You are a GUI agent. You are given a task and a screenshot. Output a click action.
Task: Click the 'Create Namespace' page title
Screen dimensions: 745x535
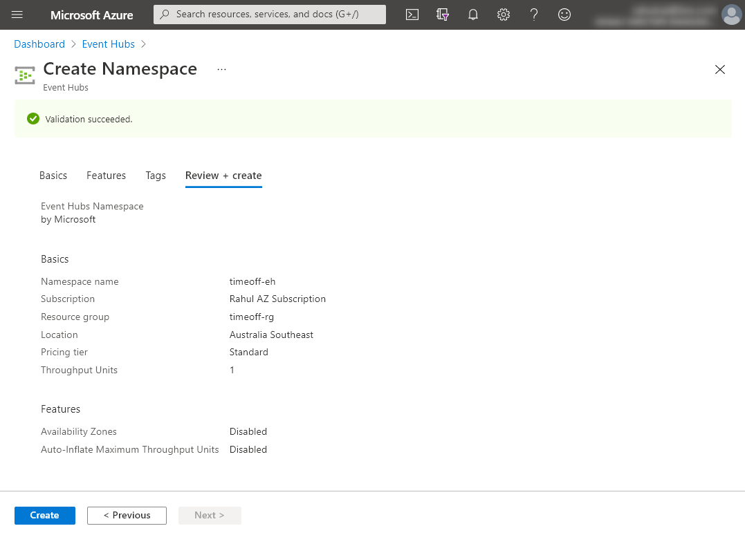[x=120, y=69]
